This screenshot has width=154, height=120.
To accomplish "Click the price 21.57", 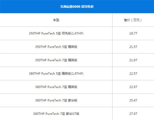I will tap(133, 47).
